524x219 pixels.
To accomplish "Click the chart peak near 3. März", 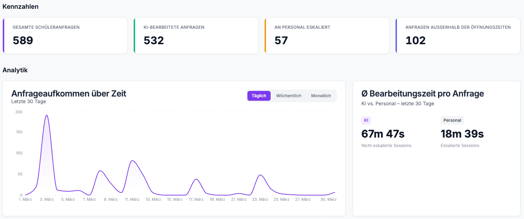I will click(x=46, y=116).
